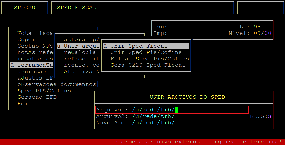Viewport: 285px width, 145px height.
Task: Click the Arquivo1 path input field
Action: pyautogui.click(x=189, y=110)
